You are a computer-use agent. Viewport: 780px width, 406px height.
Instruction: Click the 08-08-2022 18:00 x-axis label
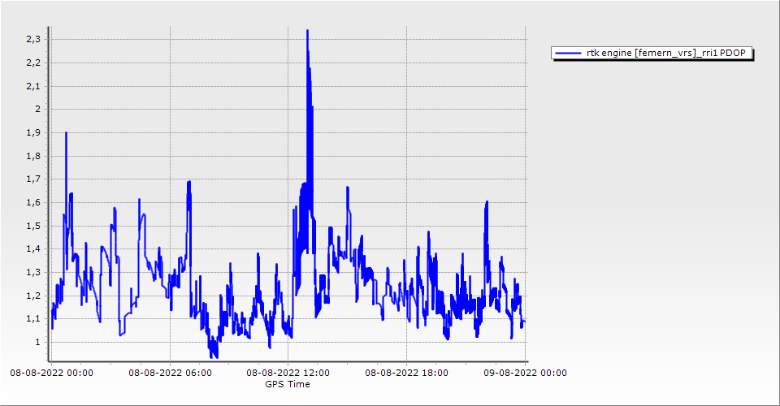tap(407, 374)
